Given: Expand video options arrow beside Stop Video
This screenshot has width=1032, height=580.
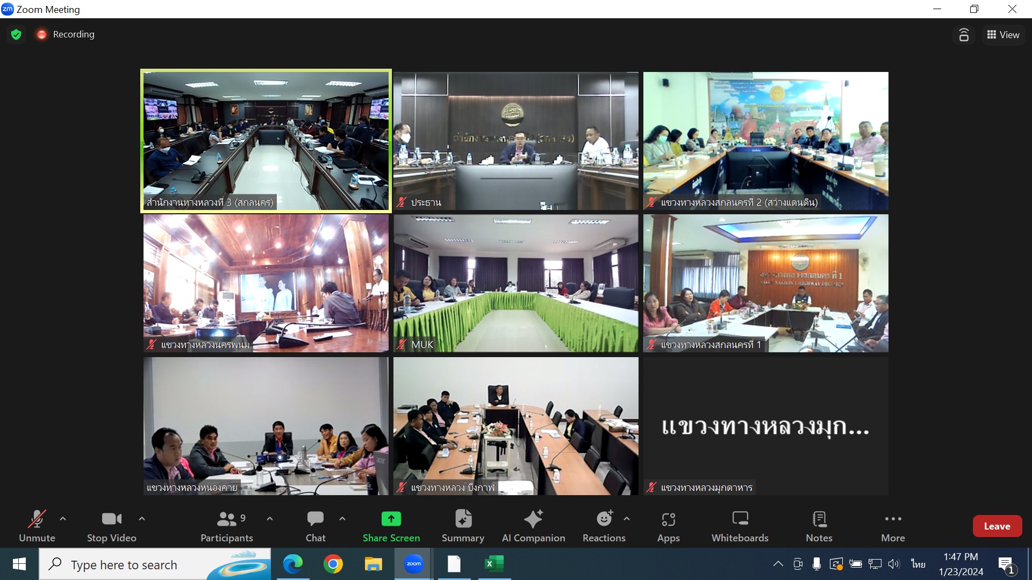Looking at the screenshot, I should click(142, 519).
